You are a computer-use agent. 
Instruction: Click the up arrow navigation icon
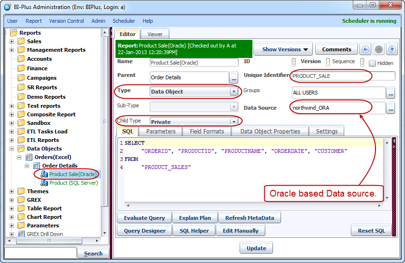(392, 49)
